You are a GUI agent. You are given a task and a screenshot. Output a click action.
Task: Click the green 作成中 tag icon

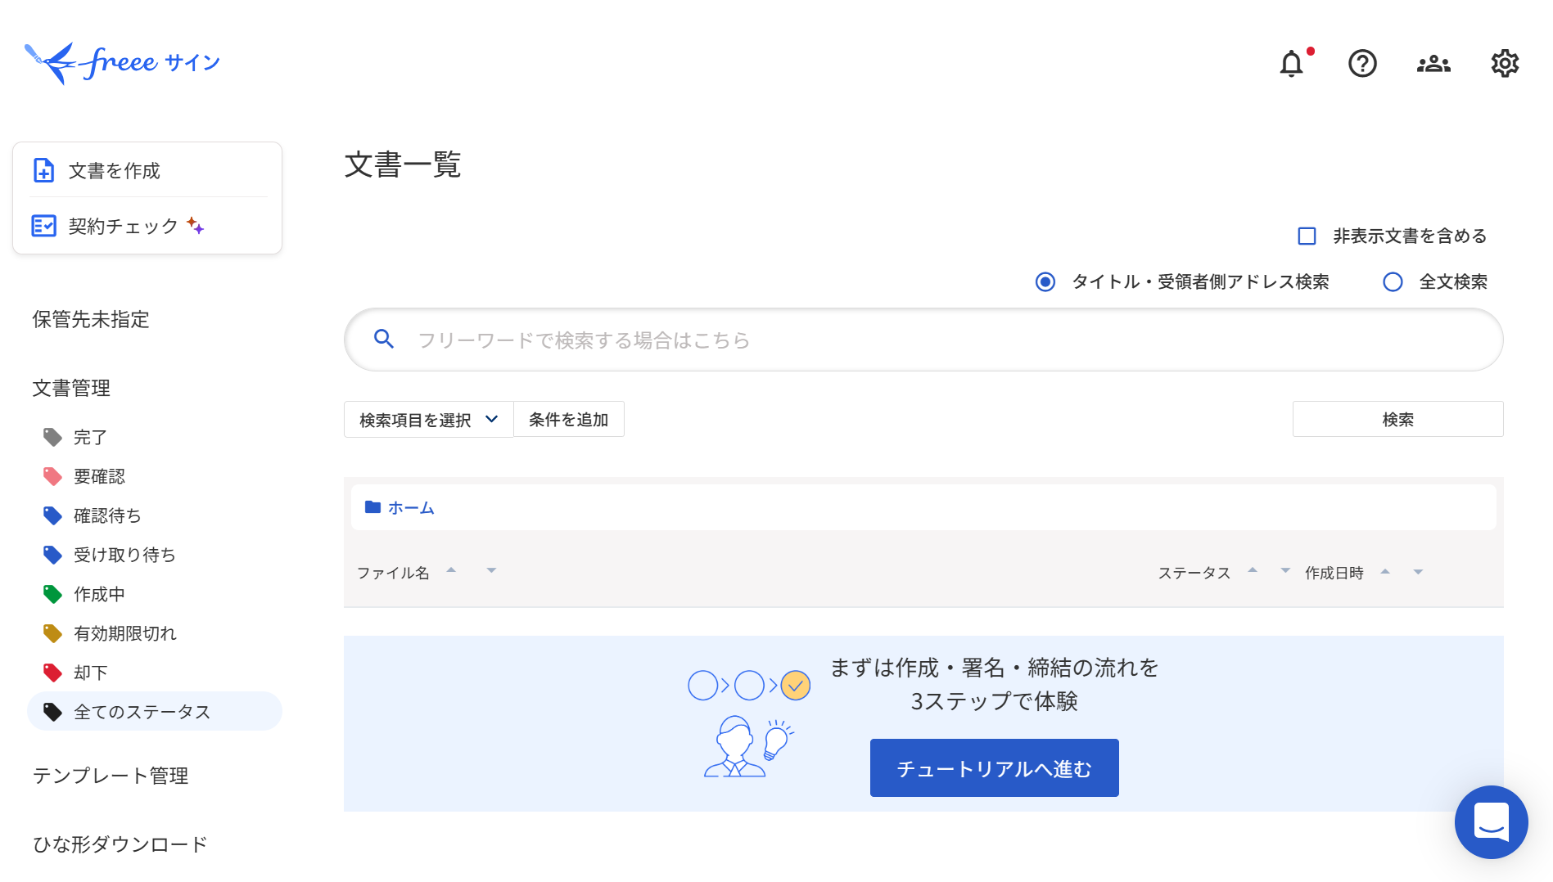pyautogui.click(x=52, y=594)
